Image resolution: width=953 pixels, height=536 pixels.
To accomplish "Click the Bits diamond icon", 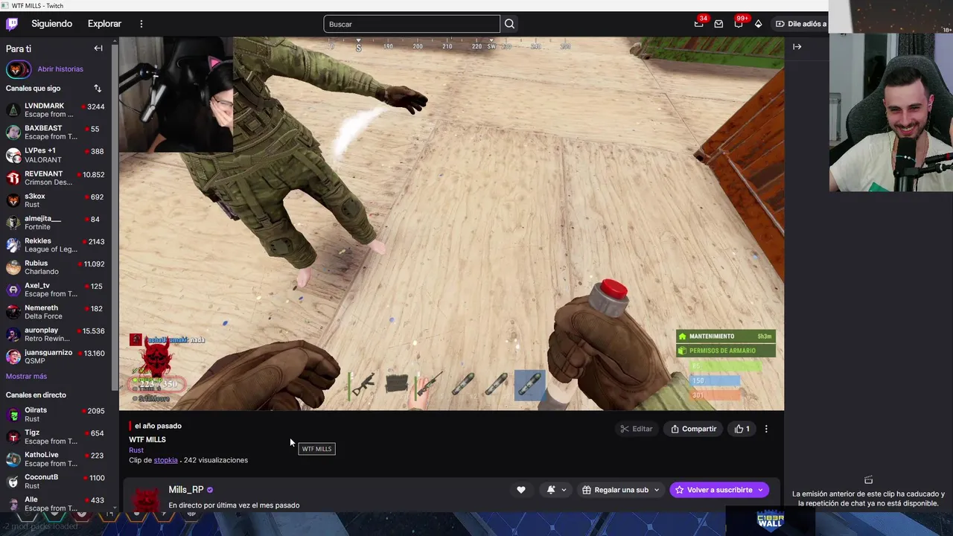I will pyautogui.click(x=758, y=24).
